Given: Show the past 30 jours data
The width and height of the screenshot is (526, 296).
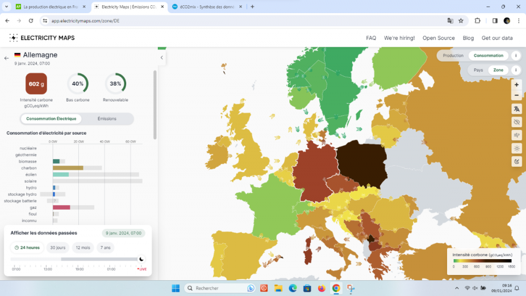Looking at the screenshot, I should click(x=58, y=248).
